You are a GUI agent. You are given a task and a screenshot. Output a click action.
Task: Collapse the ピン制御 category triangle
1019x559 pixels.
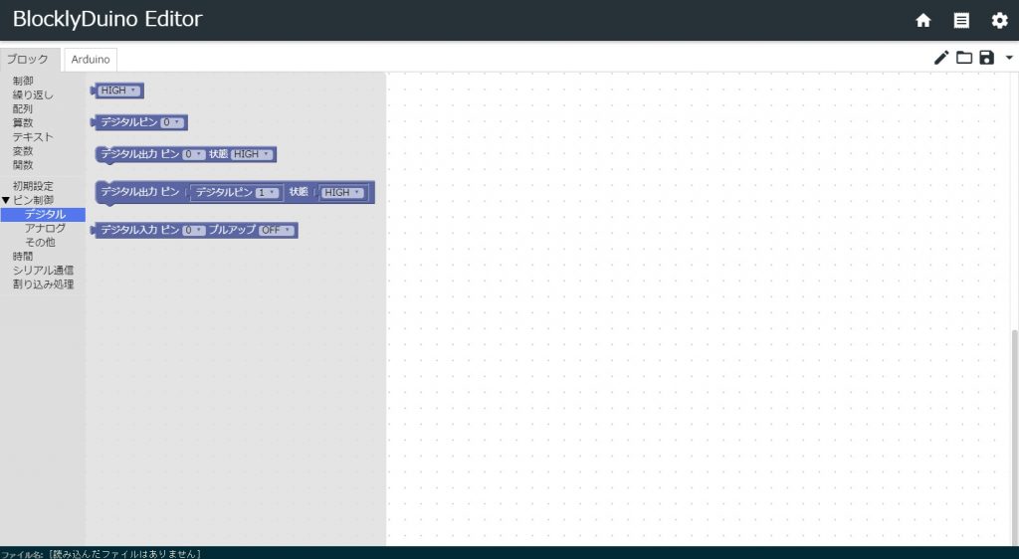[x=6, y=200]
